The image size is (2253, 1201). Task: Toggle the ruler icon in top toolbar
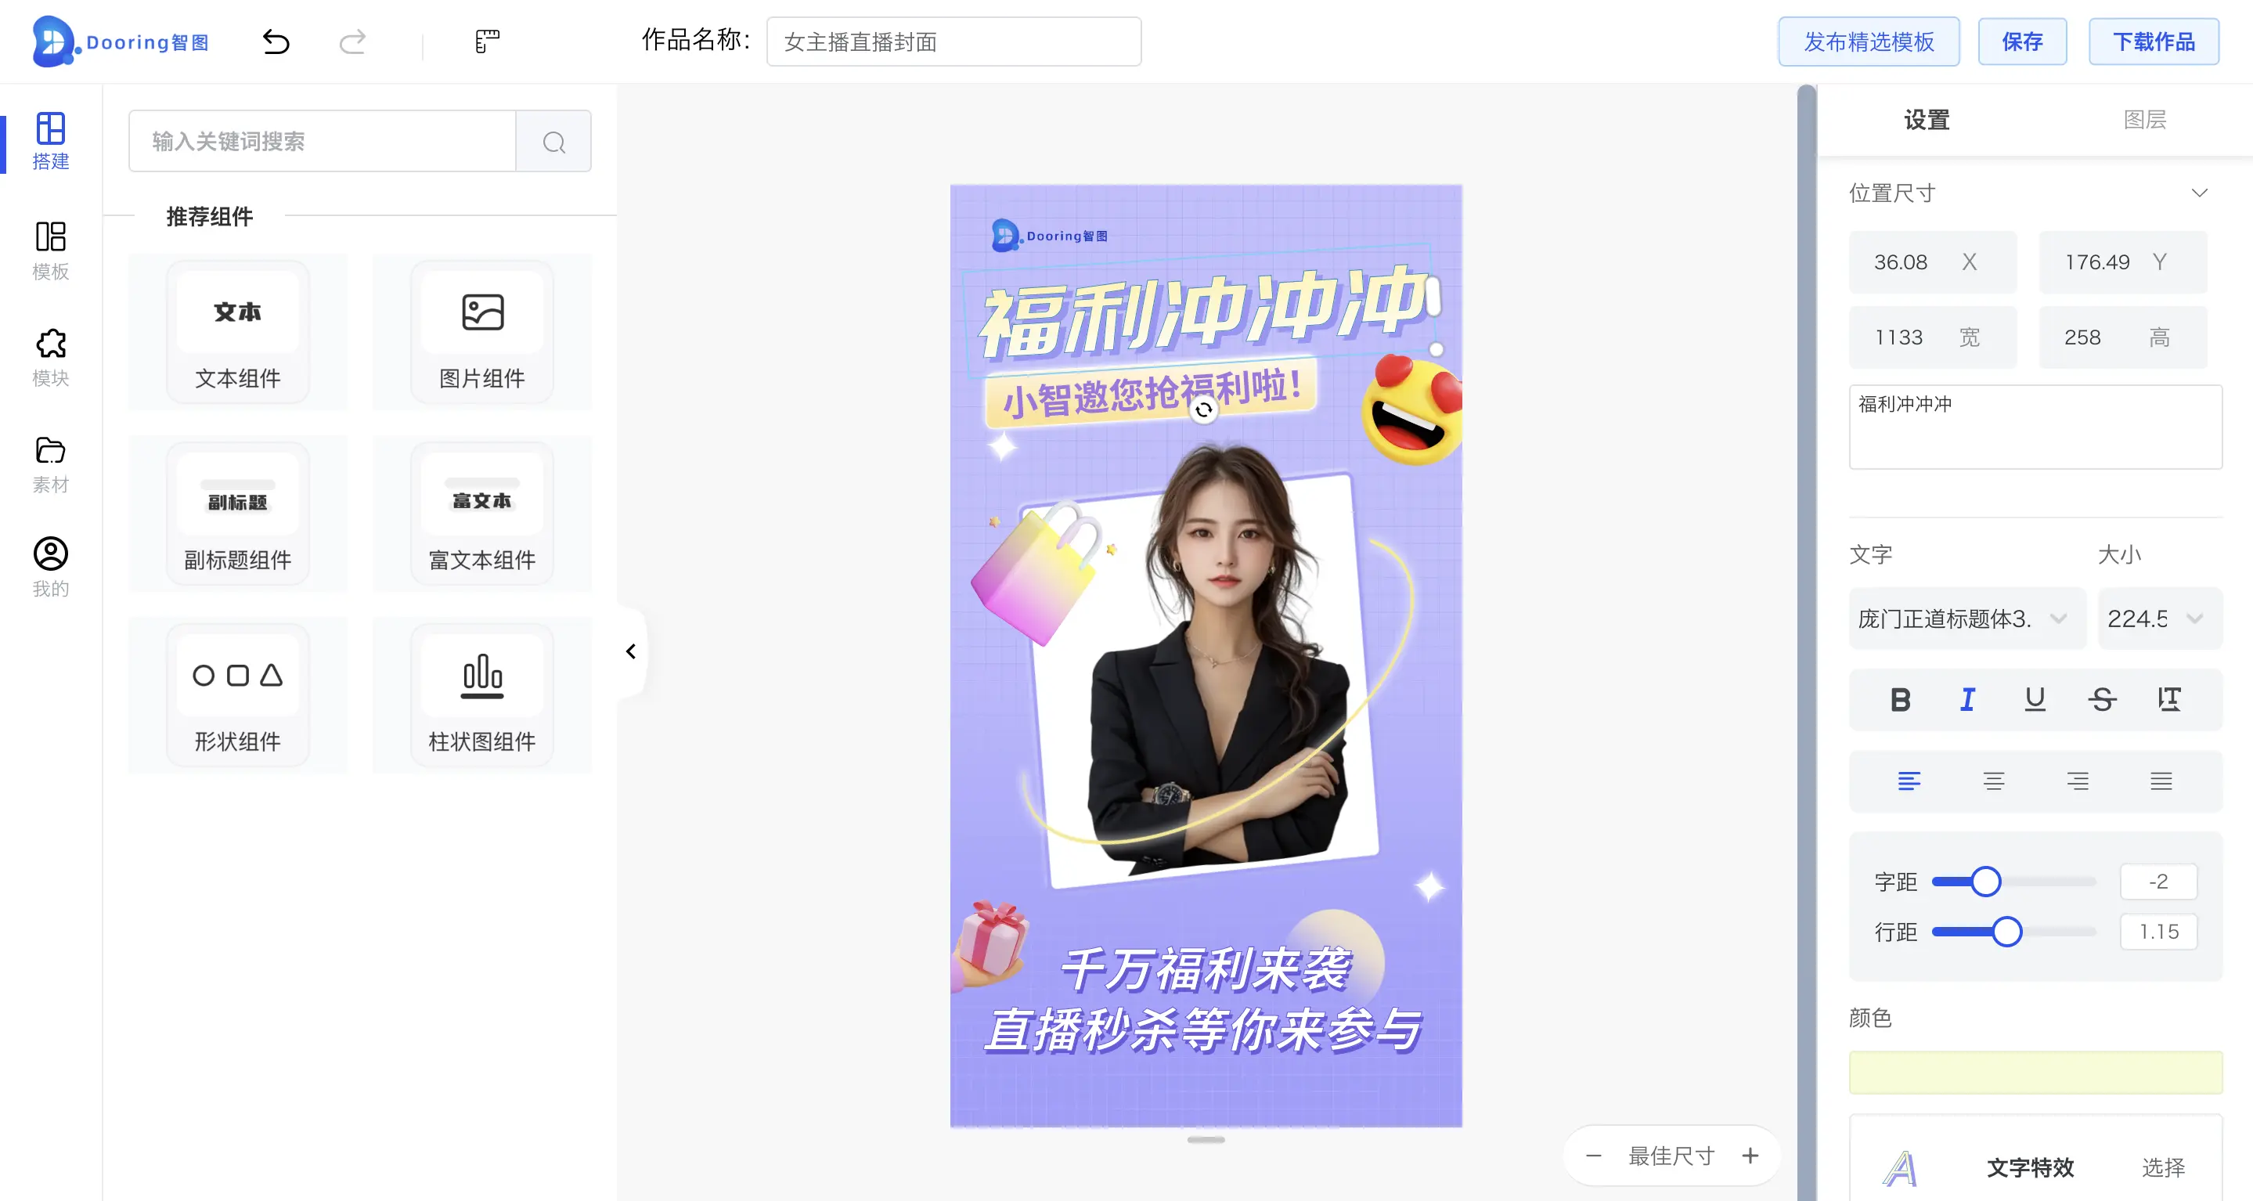click(x=487, y=41)
